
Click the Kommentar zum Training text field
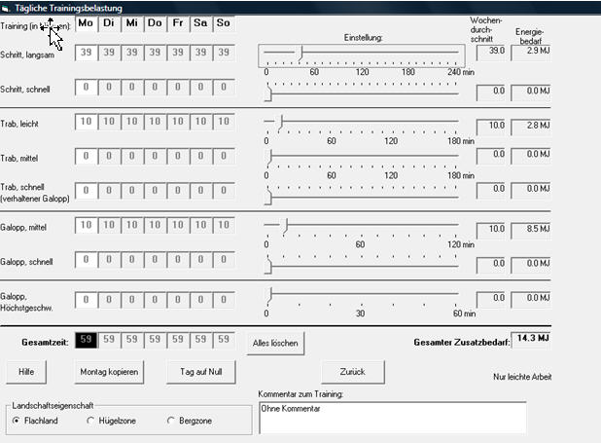391,418
